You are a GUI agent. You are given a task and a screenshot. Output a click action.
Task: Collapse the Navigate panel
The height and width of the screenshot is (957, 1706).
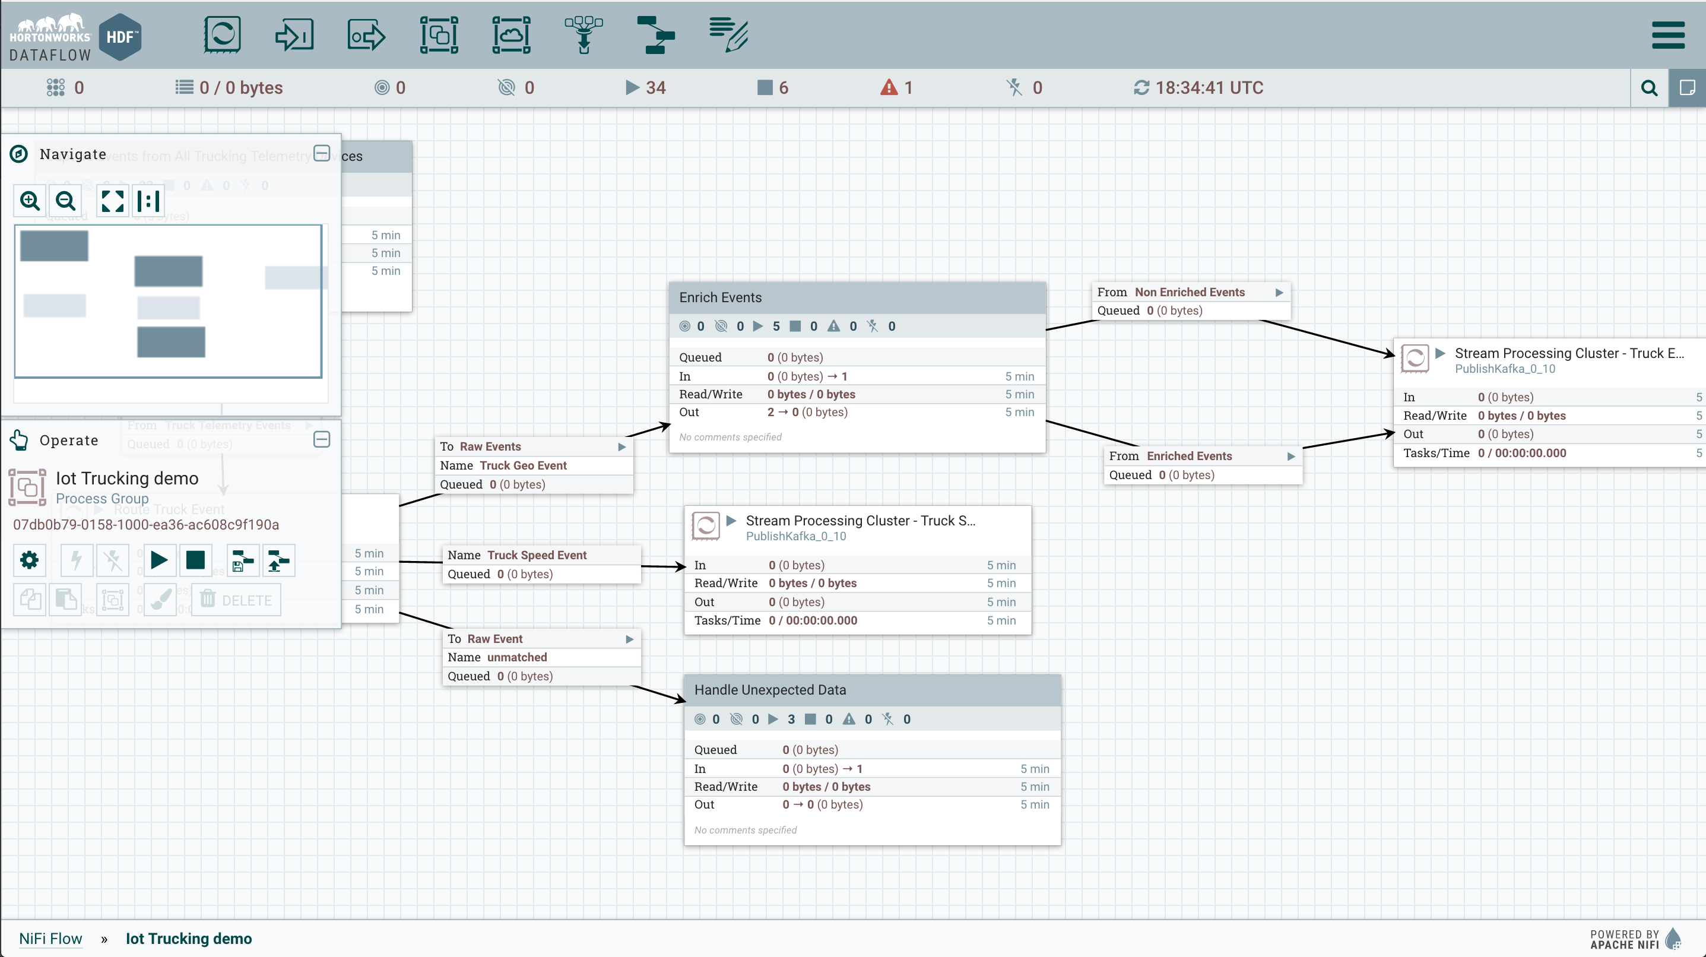pos(322,153)
